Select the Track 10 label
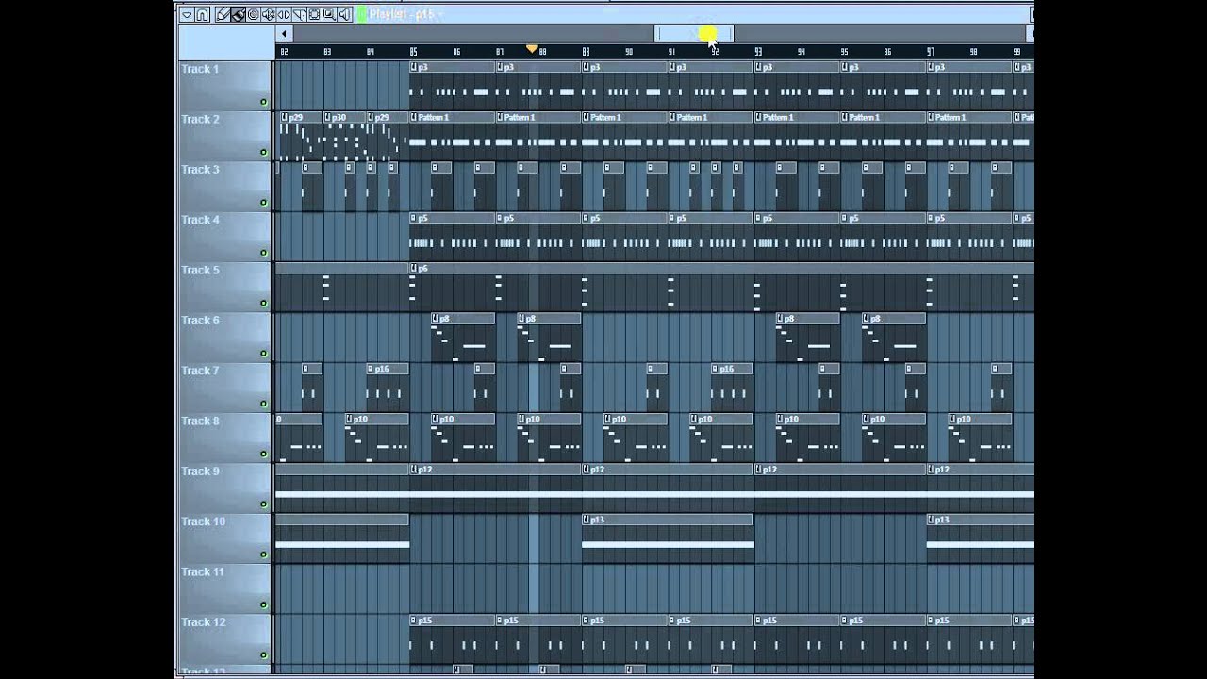Screen dimensions: 1207x679 point(203,522)
